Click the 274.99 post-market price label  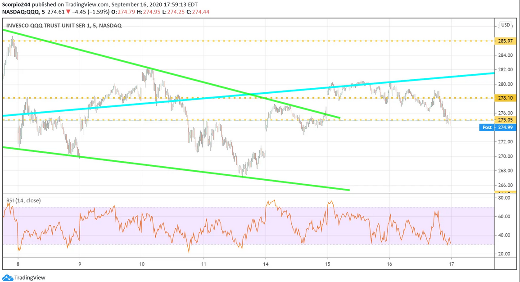(x=505, y=127)
